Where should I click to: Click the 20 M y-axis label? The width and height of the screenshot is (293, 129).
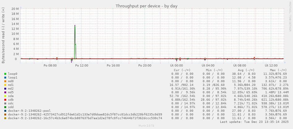15,9
